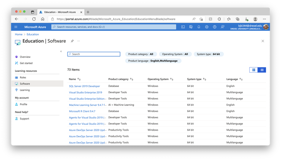Sort table by Operating System column
This screenshot has height=160, width=281.
click(161, 79)
